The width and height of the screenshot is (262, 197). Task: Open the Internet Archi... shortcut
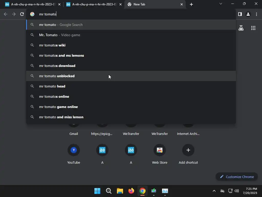click(x=188, y=134)
